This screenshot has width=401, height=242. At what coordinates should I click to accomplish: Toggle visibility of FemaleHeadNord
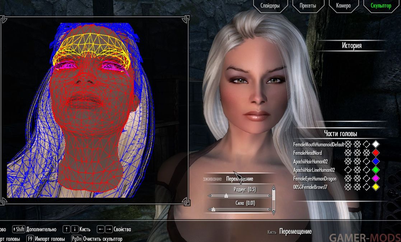pyautogui.click(x=348, y=153)
